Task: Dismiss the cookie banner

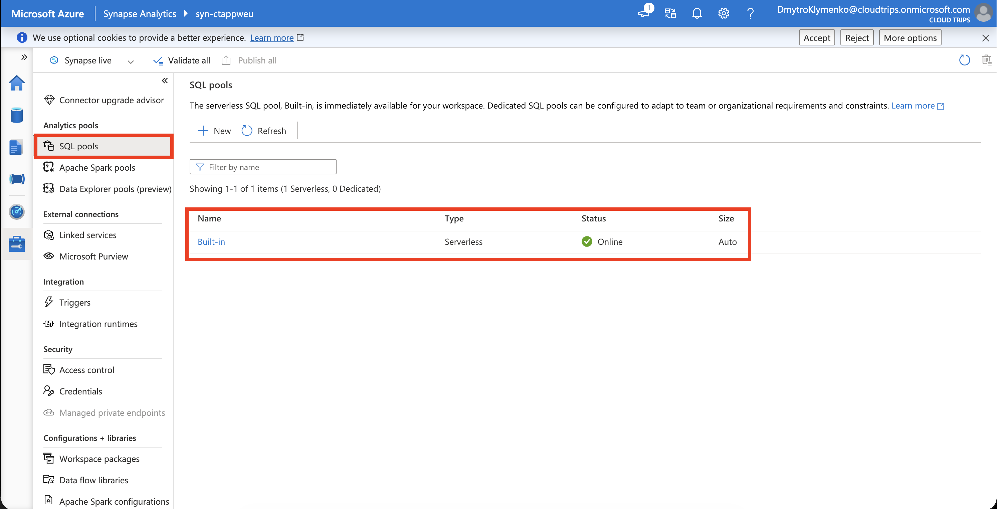Action: [x=985, y=37]
